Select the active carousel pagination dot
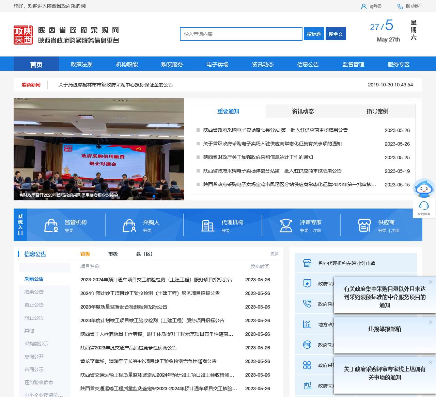Image resolution: width=436 pixels, height=397 pixels. (x=154, y=196)
